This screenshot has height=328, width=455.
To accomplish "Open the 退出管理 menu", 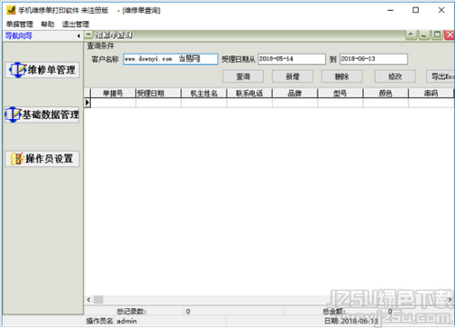I will [x=76, y=25].
